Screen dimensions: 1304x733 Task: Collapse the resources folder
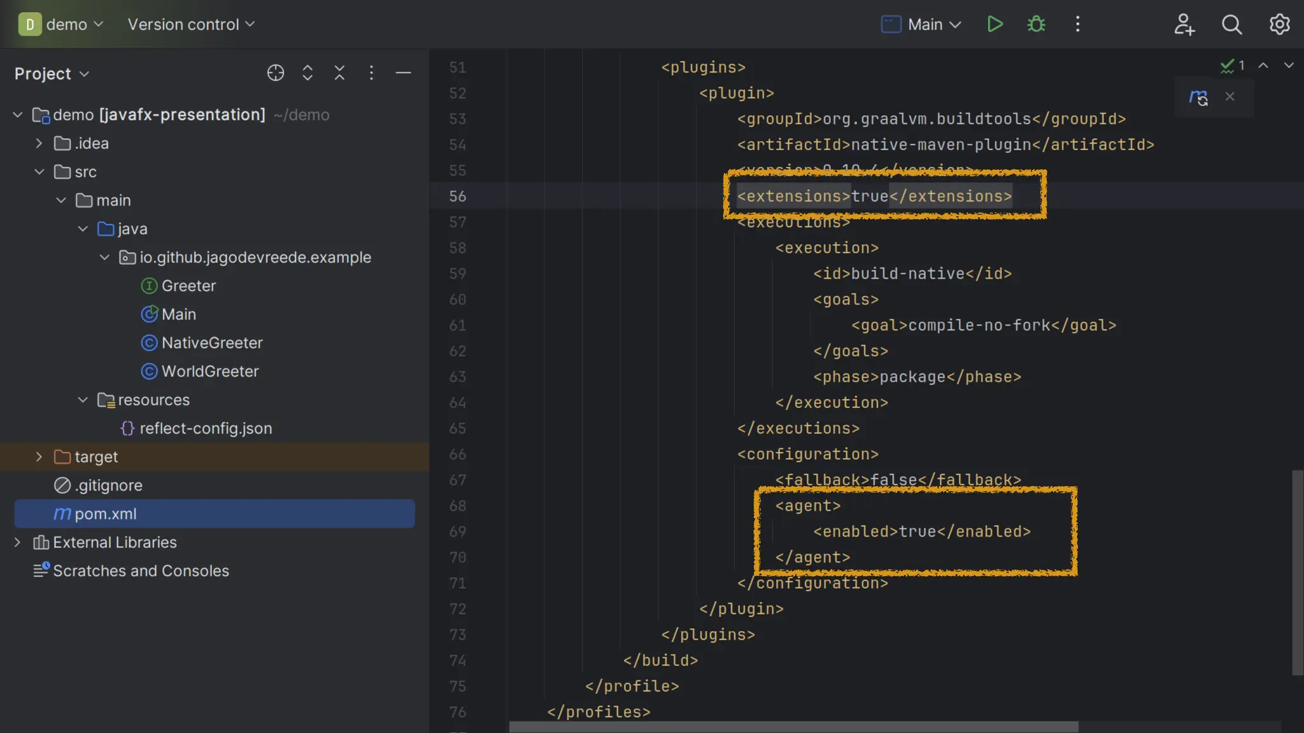pyautogui.click(x=83, y=400)
